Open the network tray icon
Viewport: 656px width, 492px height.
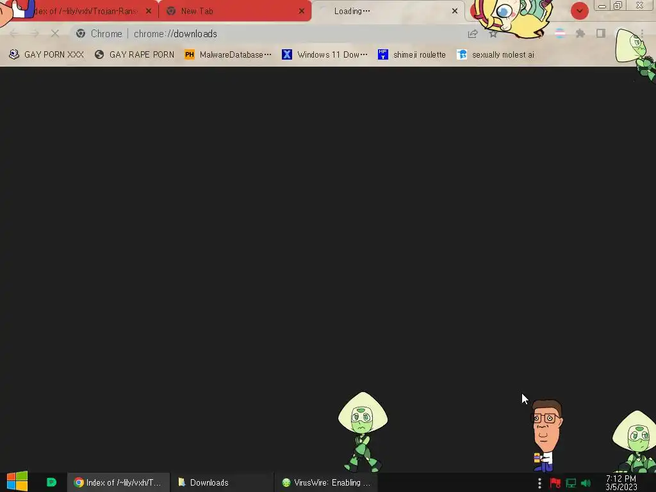571,483
